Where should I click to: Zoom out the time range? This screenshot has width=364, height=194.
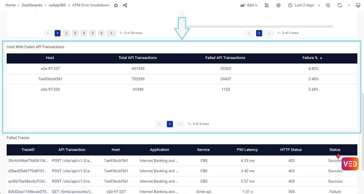(x=328, y=5)
